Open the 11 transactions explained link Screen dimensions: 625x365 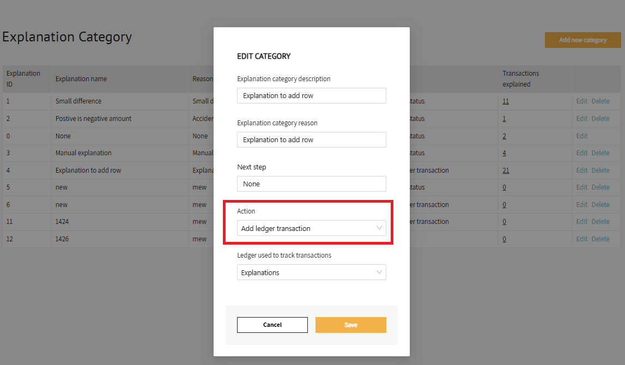click(506, 101)
